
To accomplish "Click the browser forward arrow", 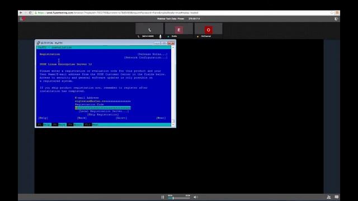I will coord(26,13).
